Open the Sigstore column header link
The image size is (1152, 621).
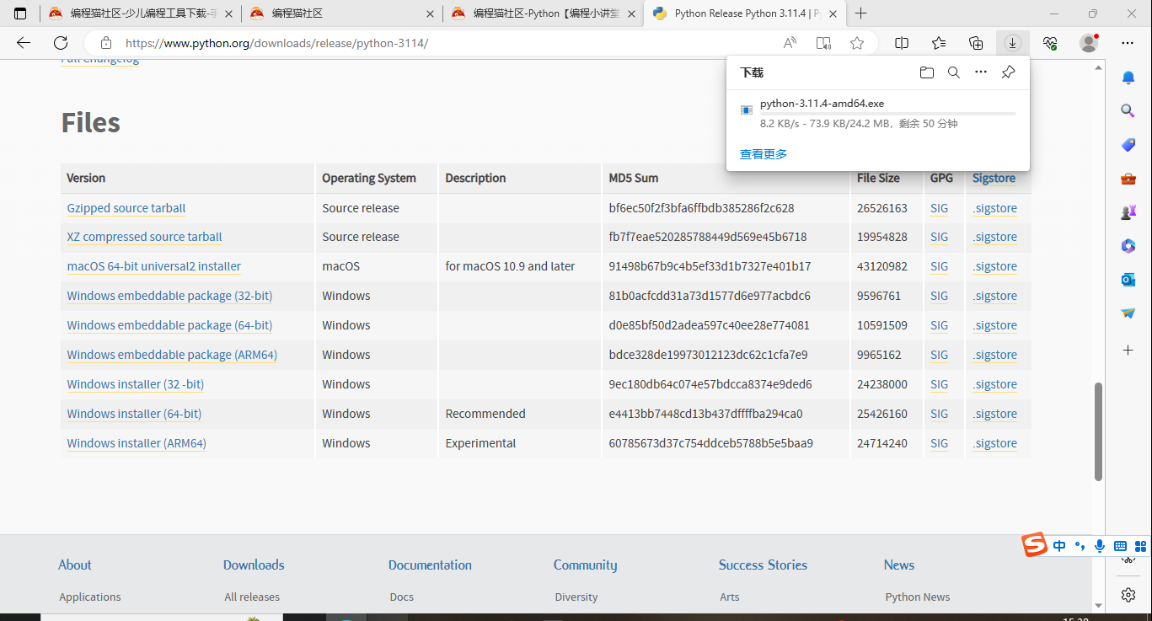tap(994, 178)
